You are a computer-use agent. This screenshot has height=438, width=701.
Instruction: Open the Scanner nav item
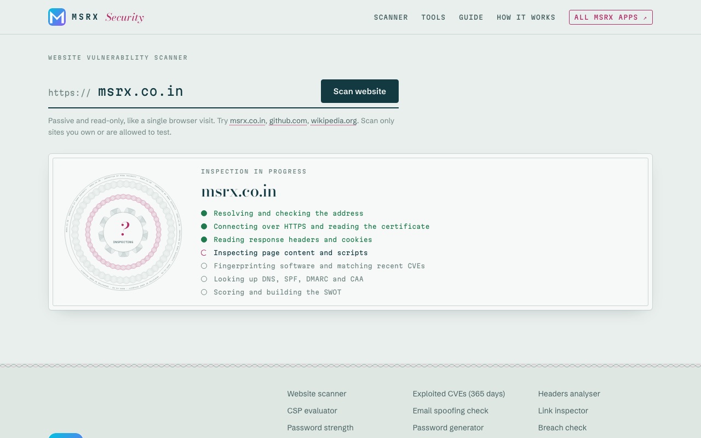tap(391, 18)
